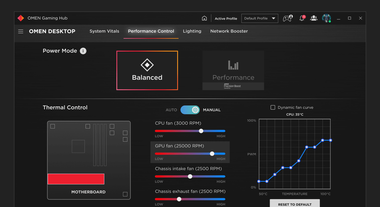Click the MANUAL label
Image resolution: width=380 pixels, height=207 pixels.
point(212,110)
